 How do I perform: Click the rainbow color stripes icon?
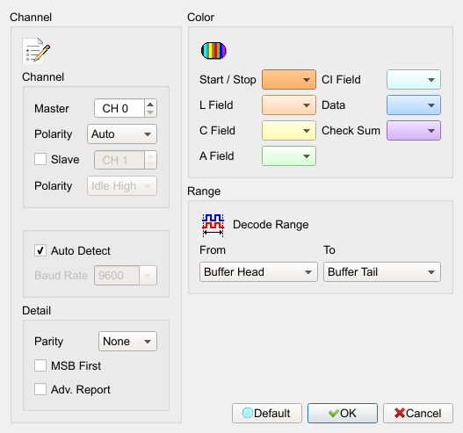(213, 50)
